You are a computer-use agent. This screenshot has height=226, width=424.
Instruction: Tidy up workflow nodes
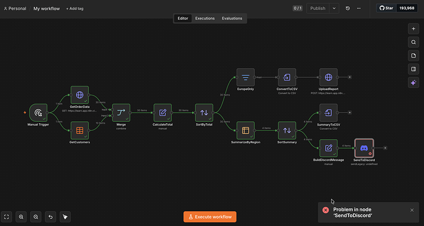tap(65, 217)
